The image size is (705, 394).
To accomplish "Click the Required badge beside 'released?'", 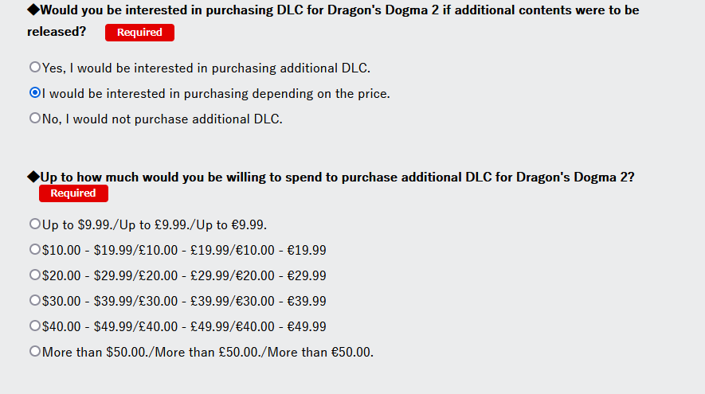I will (x=139, y=33).
